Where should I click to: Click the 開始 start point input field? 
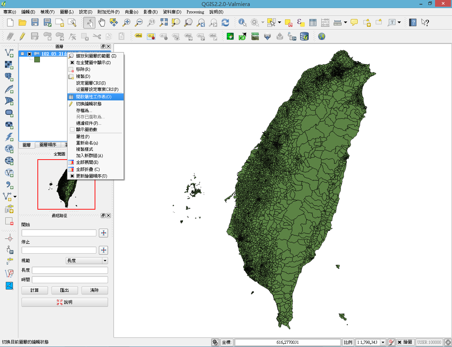pyautogui.click(x=59, y=233)
